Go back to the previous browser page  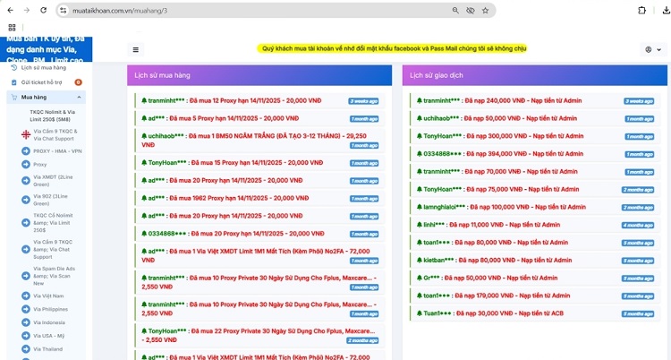click(10, 10)
